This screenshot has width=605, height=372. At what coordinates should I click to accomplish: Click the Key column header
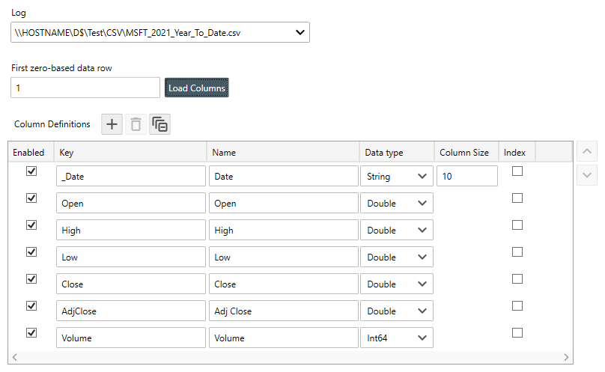coord(130,153)
